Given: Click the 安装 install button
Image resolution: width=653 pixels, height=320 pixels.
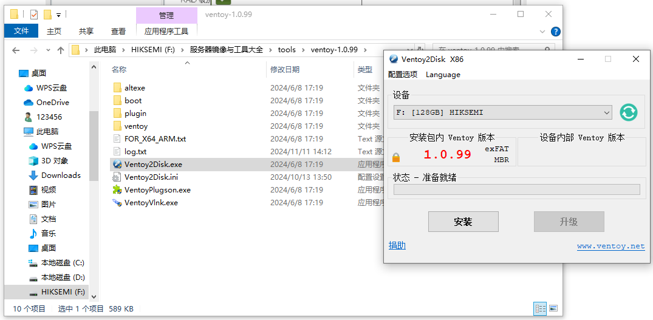Looking at the screenshot, I should tap(463, 222).
